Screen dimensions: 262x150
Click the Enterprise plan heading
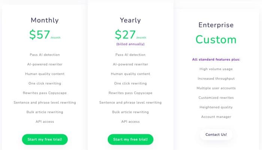pos(216,25)
